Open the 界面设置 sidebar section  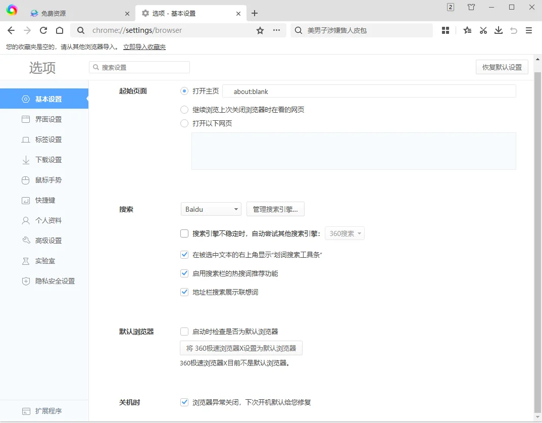[x=48, y=119]
